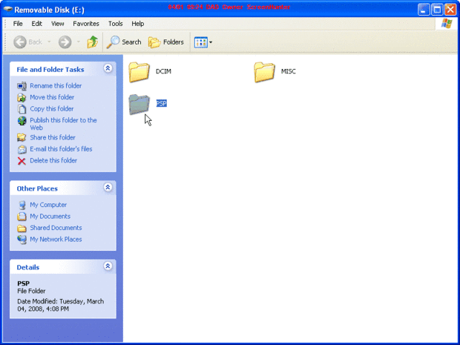Image resolution: width=460 pixels, height=345 pixels.
Task: Open the File menu
Action: pos(18,24)
